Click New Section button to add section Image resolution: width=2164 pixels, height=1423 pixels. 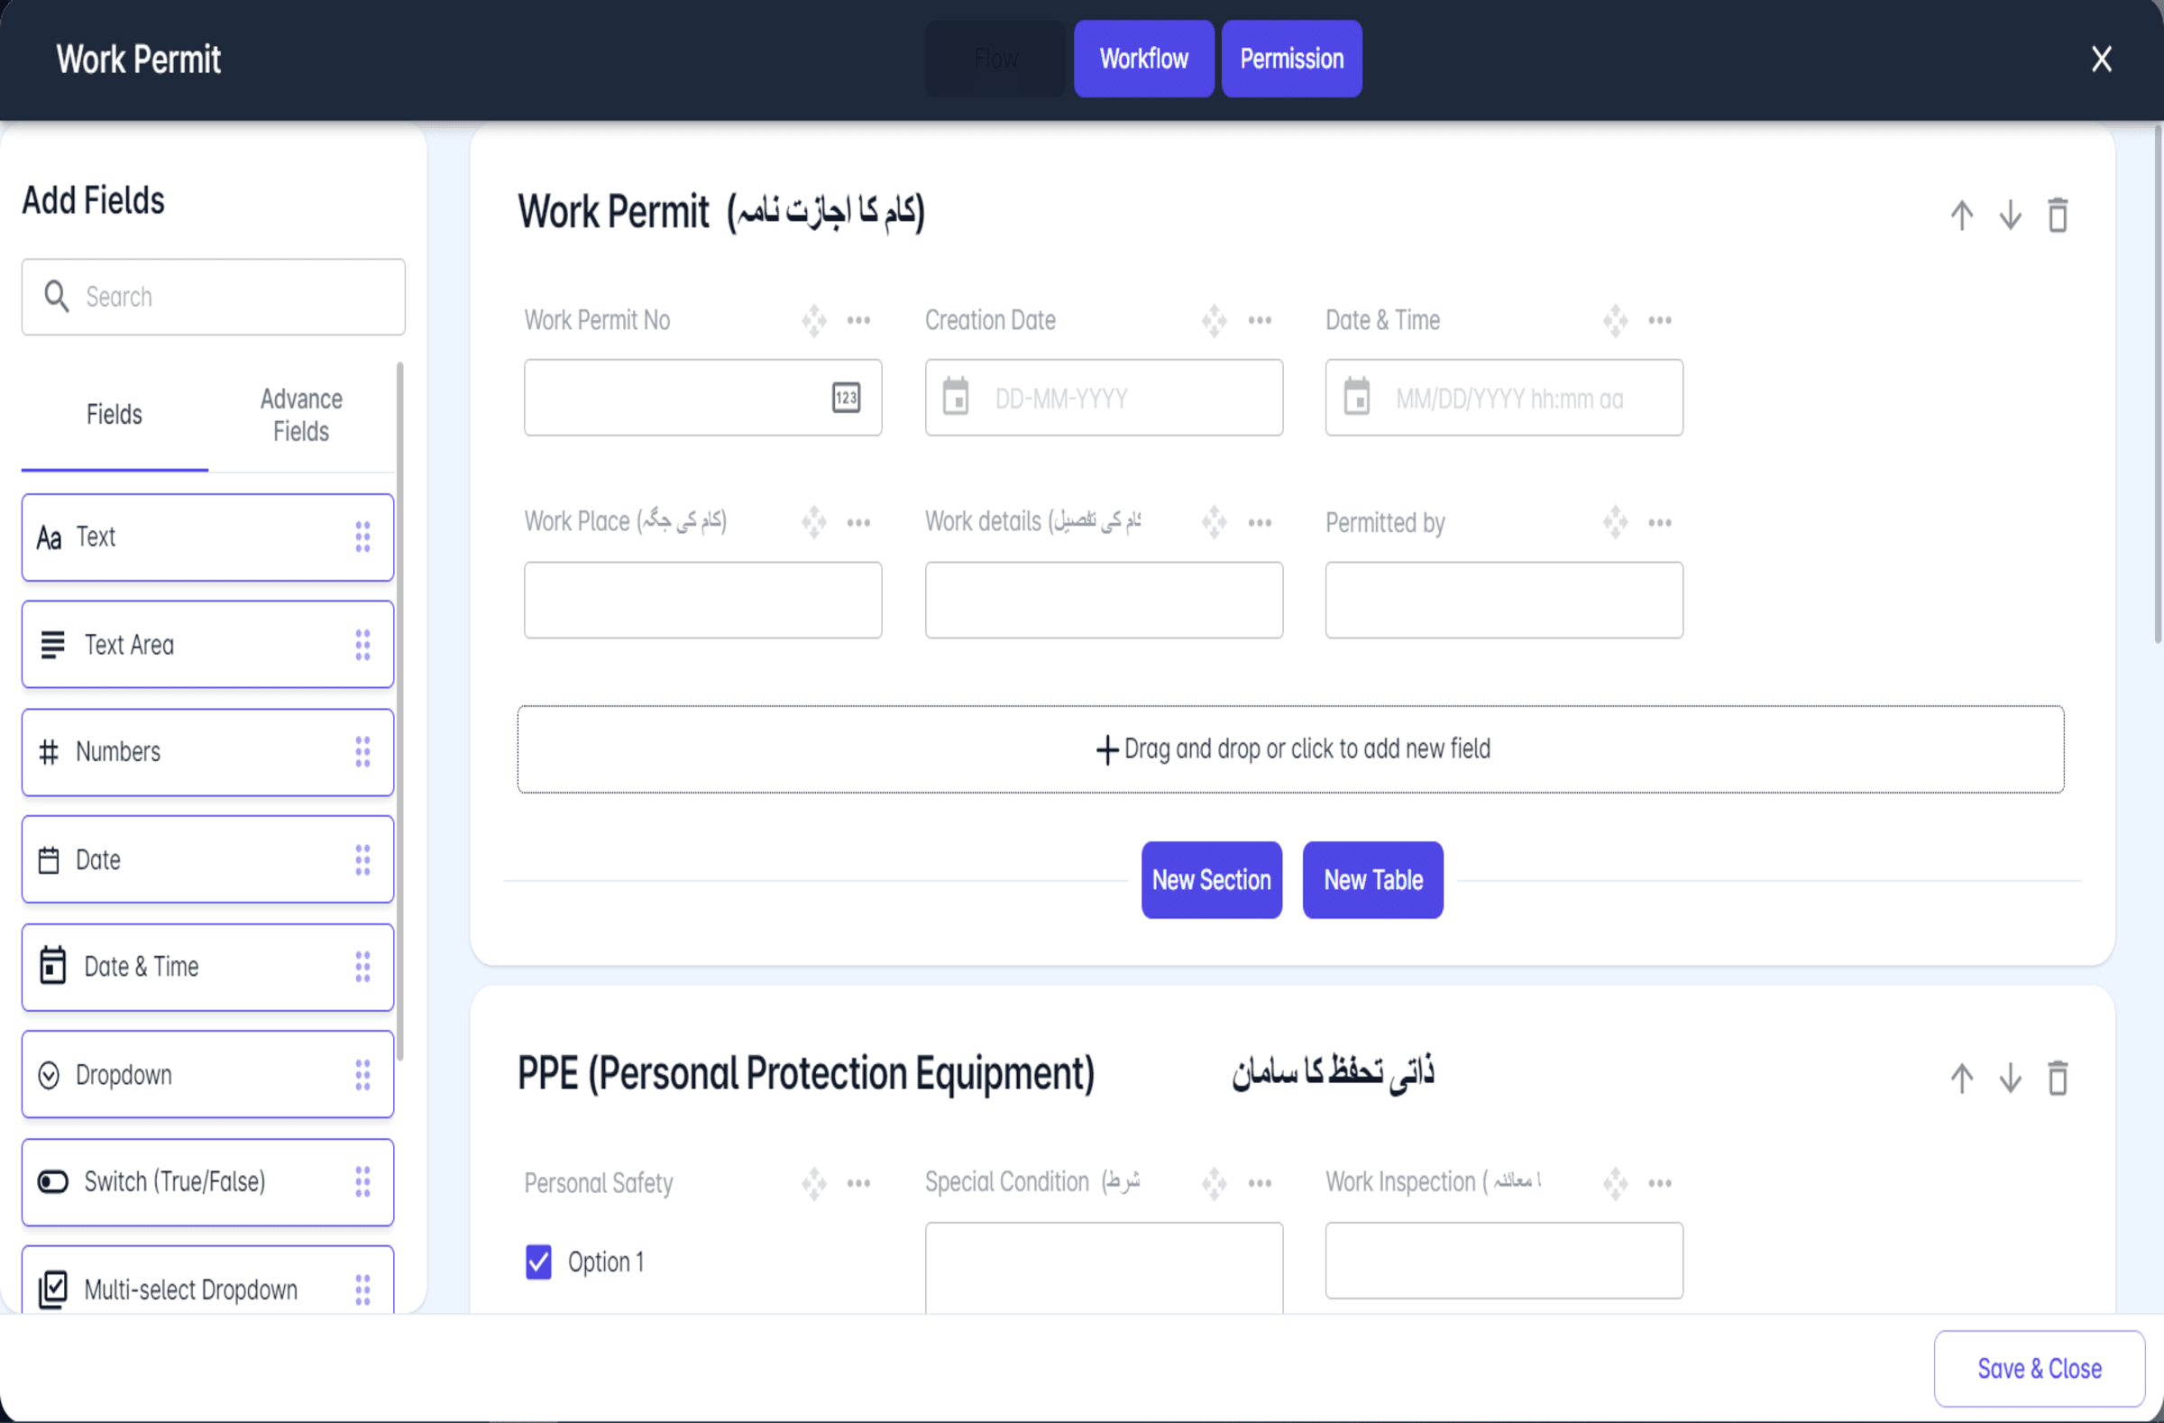coord(1210,880)
